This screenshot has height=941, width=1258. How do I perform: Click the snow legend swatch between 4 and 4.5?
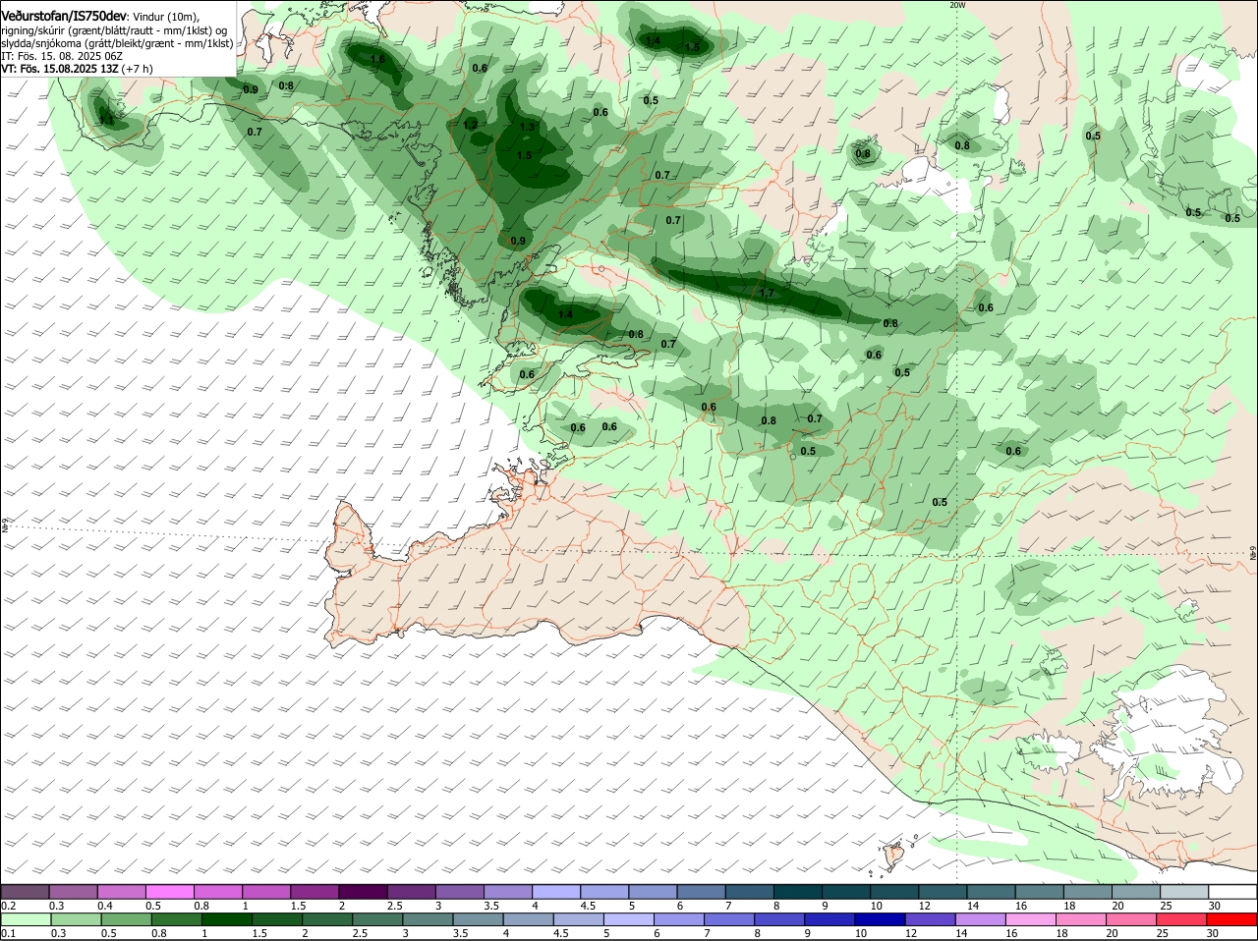557,891
